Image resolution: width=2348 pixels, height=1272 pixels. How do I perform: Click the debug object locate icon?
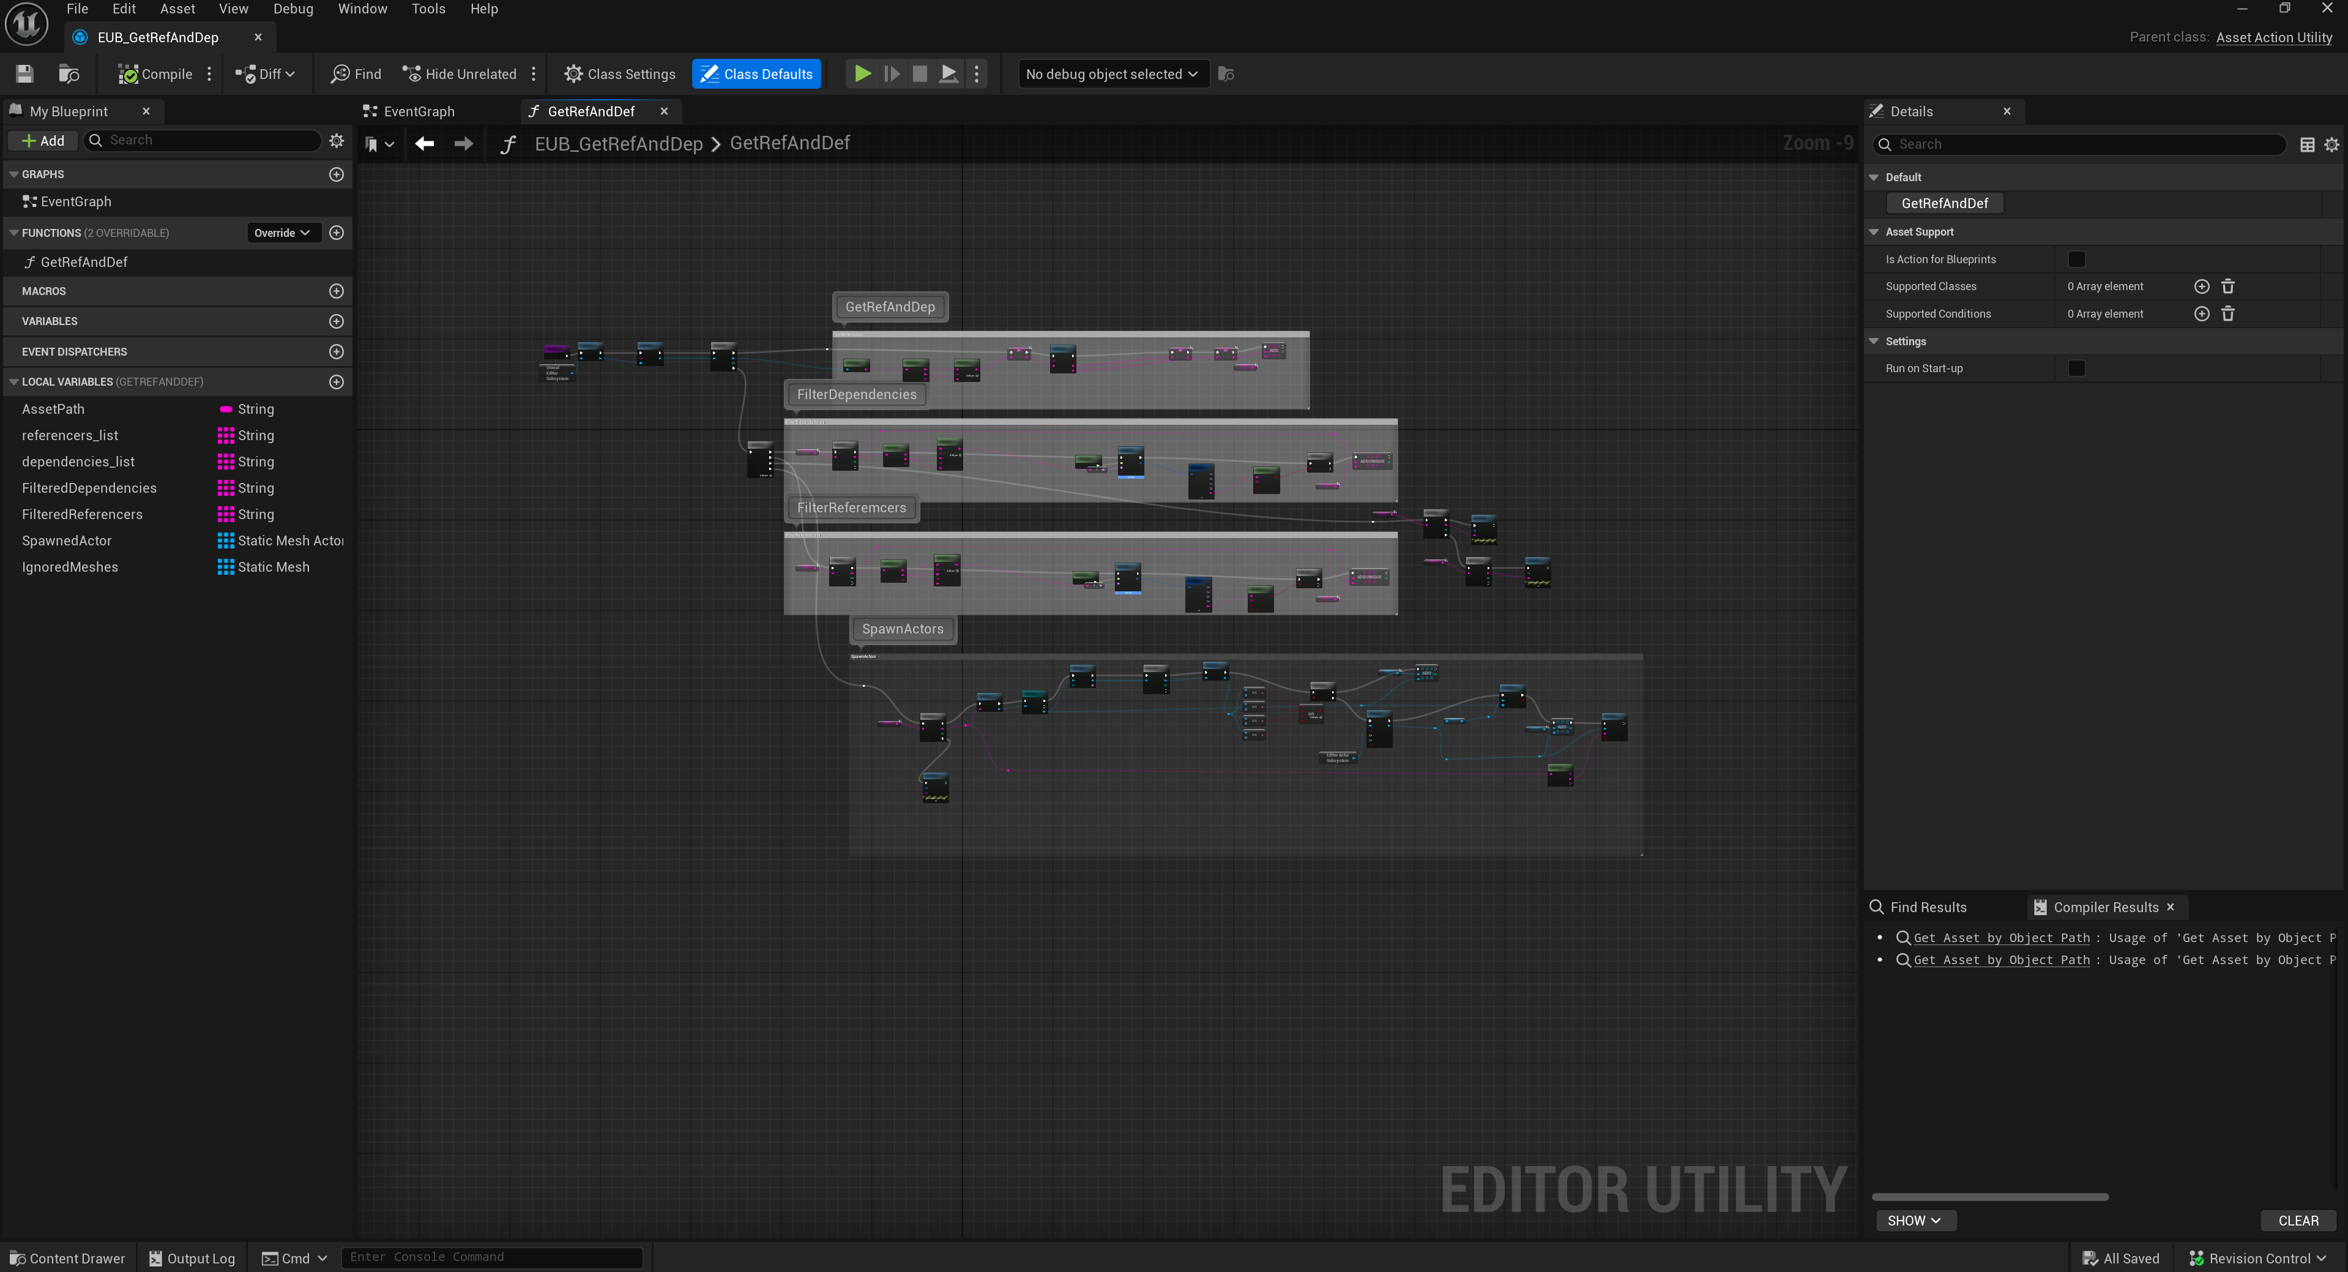tap(1226, 74)
